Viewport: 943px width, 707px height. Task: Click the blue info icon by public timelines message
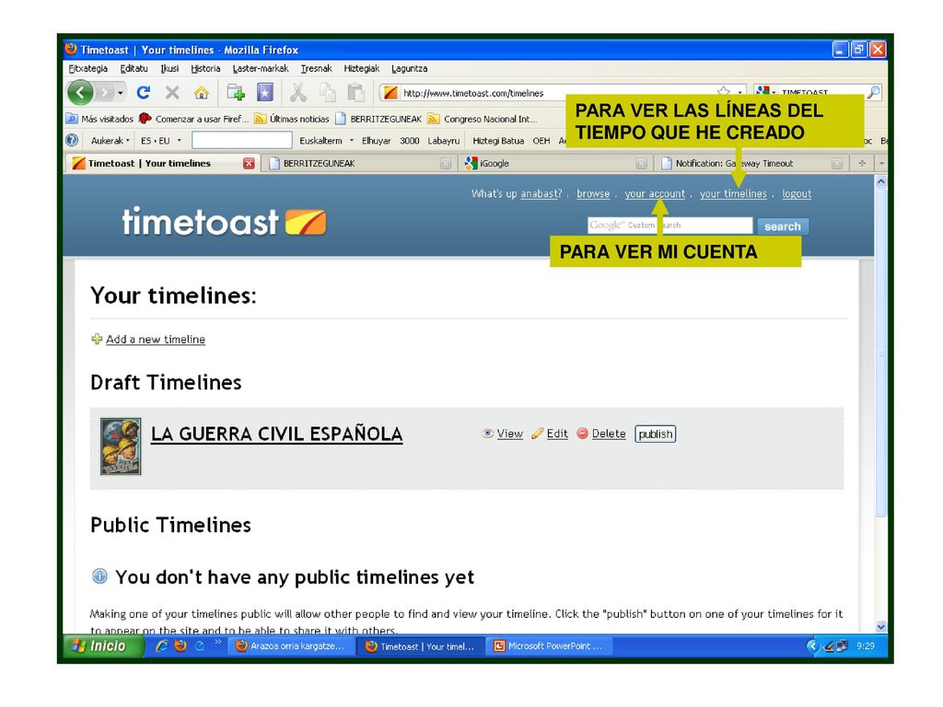click(99, 576)
